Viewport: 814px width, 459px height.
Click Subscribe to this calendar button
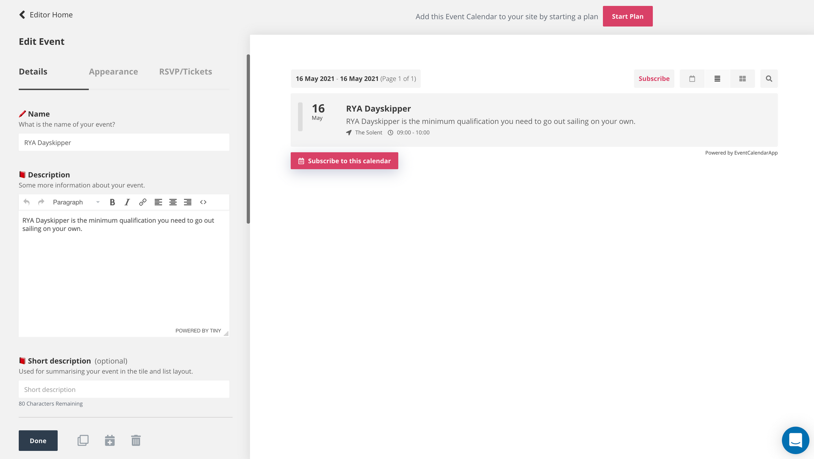(344, 161)
